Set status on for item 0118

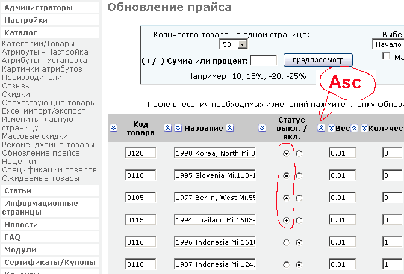299,176
